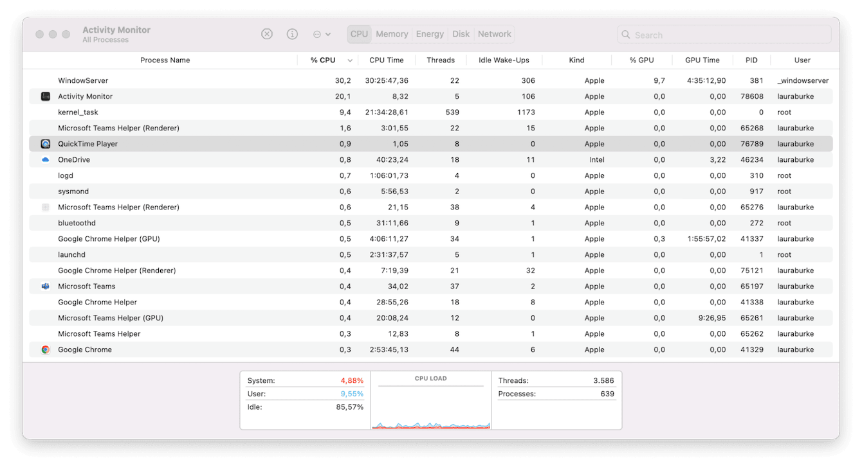Sort by the Threads column header
This screenshot has width=862, height=467.
441,60
